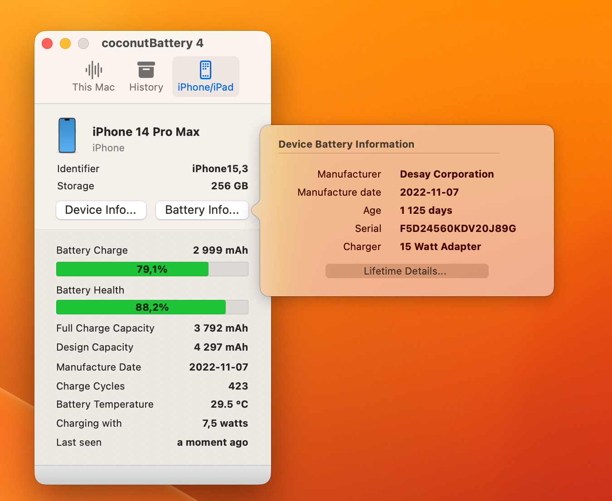Click the Full Charge Capacity value 3 792 mAh
The height and width of the screenshot is (501, 612).
(221, 328)
